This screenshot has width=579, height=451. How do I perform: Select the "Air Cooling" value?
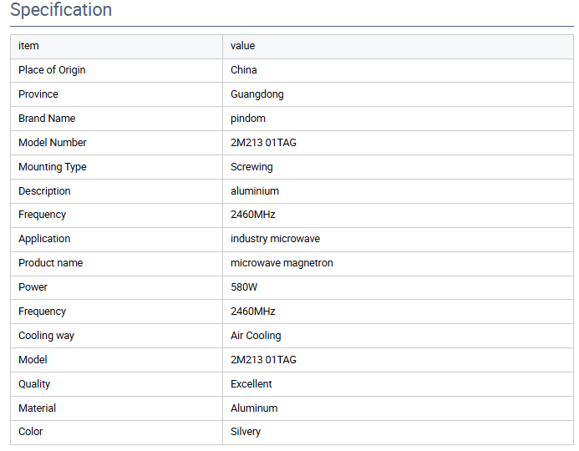pos(256,336)
